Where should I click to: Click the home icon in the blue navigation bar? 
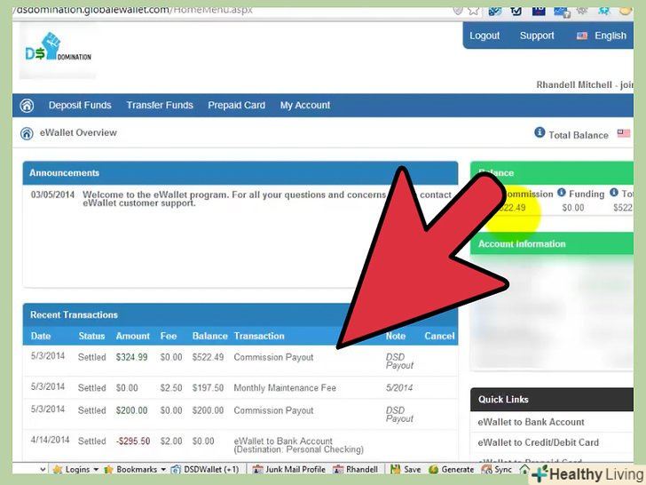[27, 105]
